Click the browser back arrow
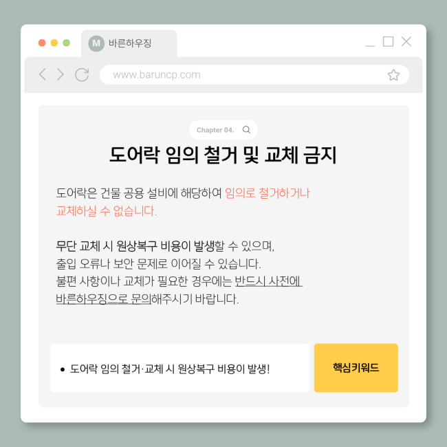The image size is (447, 447). click(43, 74)
